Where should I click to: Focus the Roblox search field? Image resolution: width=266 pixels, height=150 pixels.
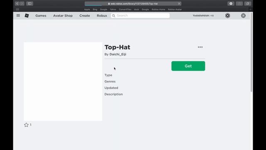pos(140,15)
